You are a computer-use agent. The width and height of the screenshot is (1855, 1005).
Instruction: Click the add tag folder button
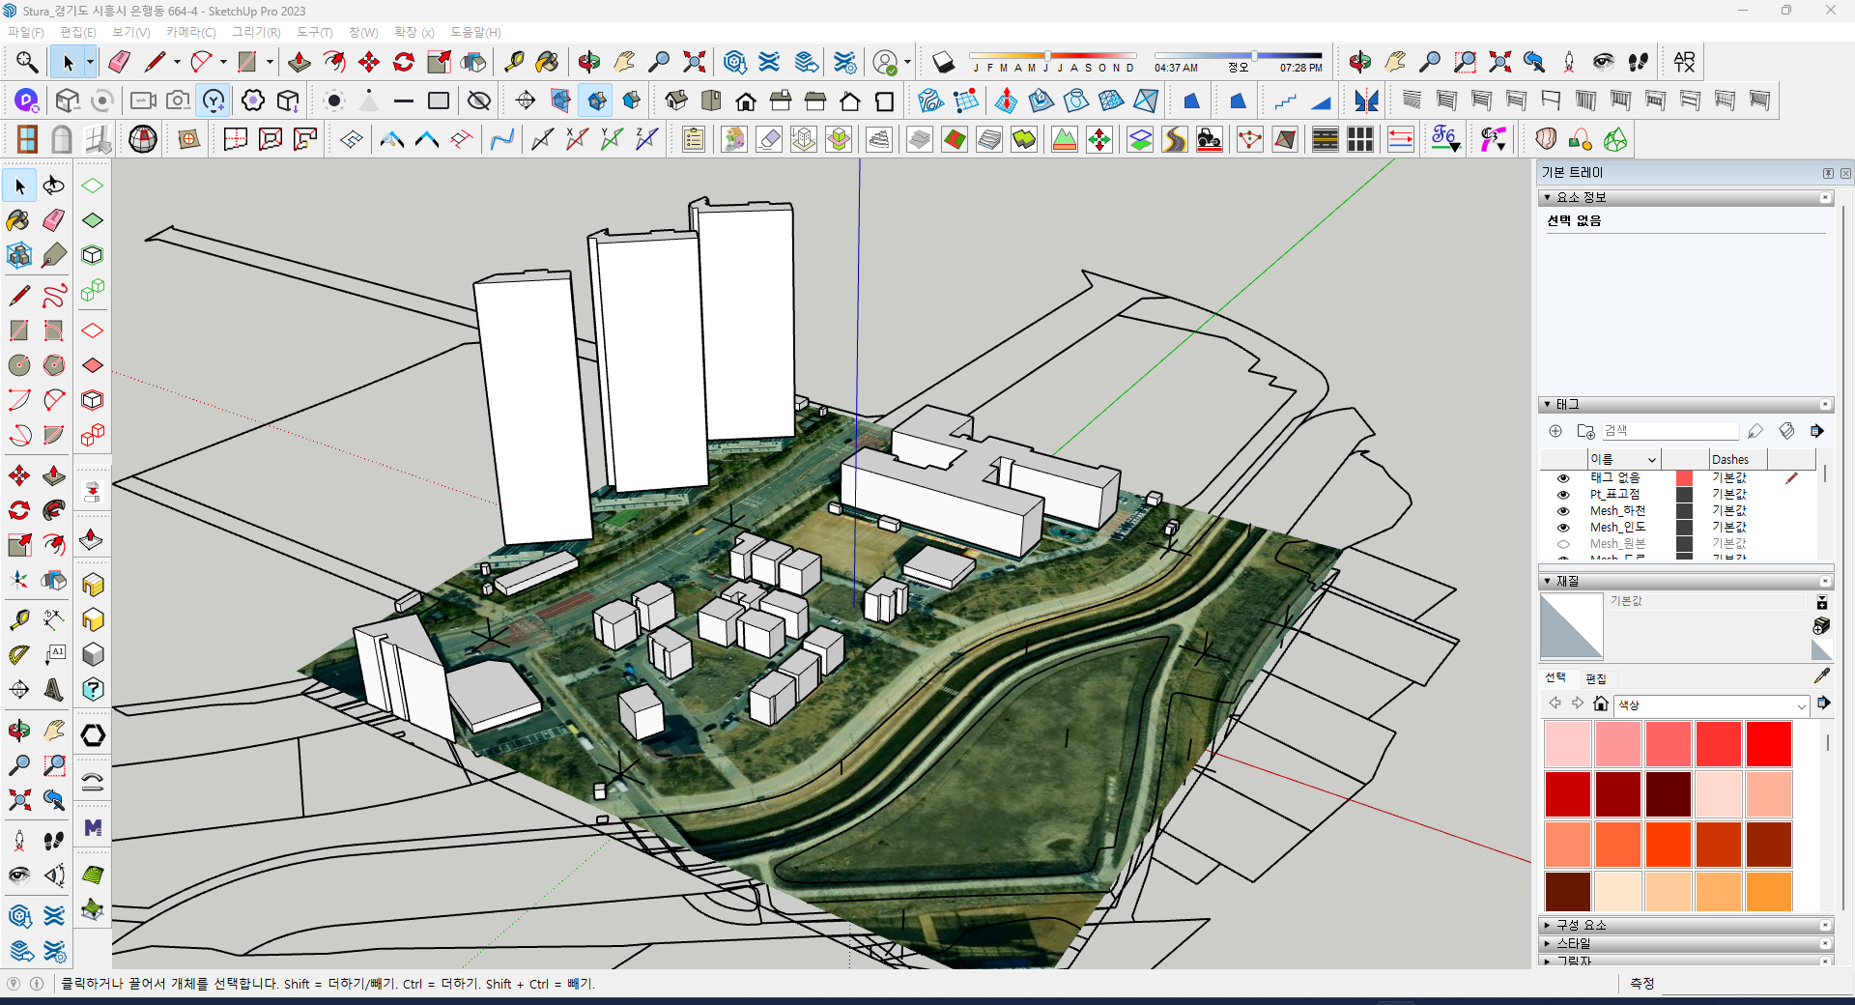pyautogui.click(x=1585, y=431)
